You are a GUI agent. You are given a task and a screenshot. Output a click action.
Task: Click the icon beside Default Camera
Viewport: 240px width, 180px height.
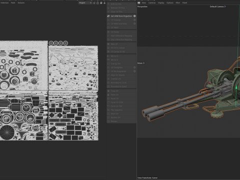tap(225, 6)
